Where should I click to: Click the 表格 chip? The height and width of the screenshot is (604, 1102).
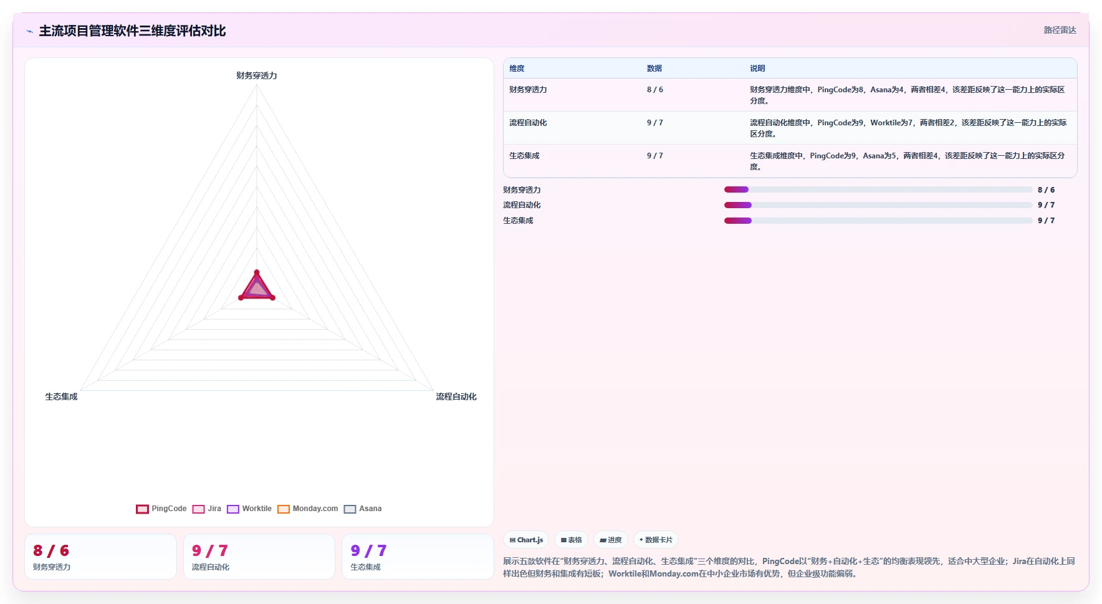[571, 540]
